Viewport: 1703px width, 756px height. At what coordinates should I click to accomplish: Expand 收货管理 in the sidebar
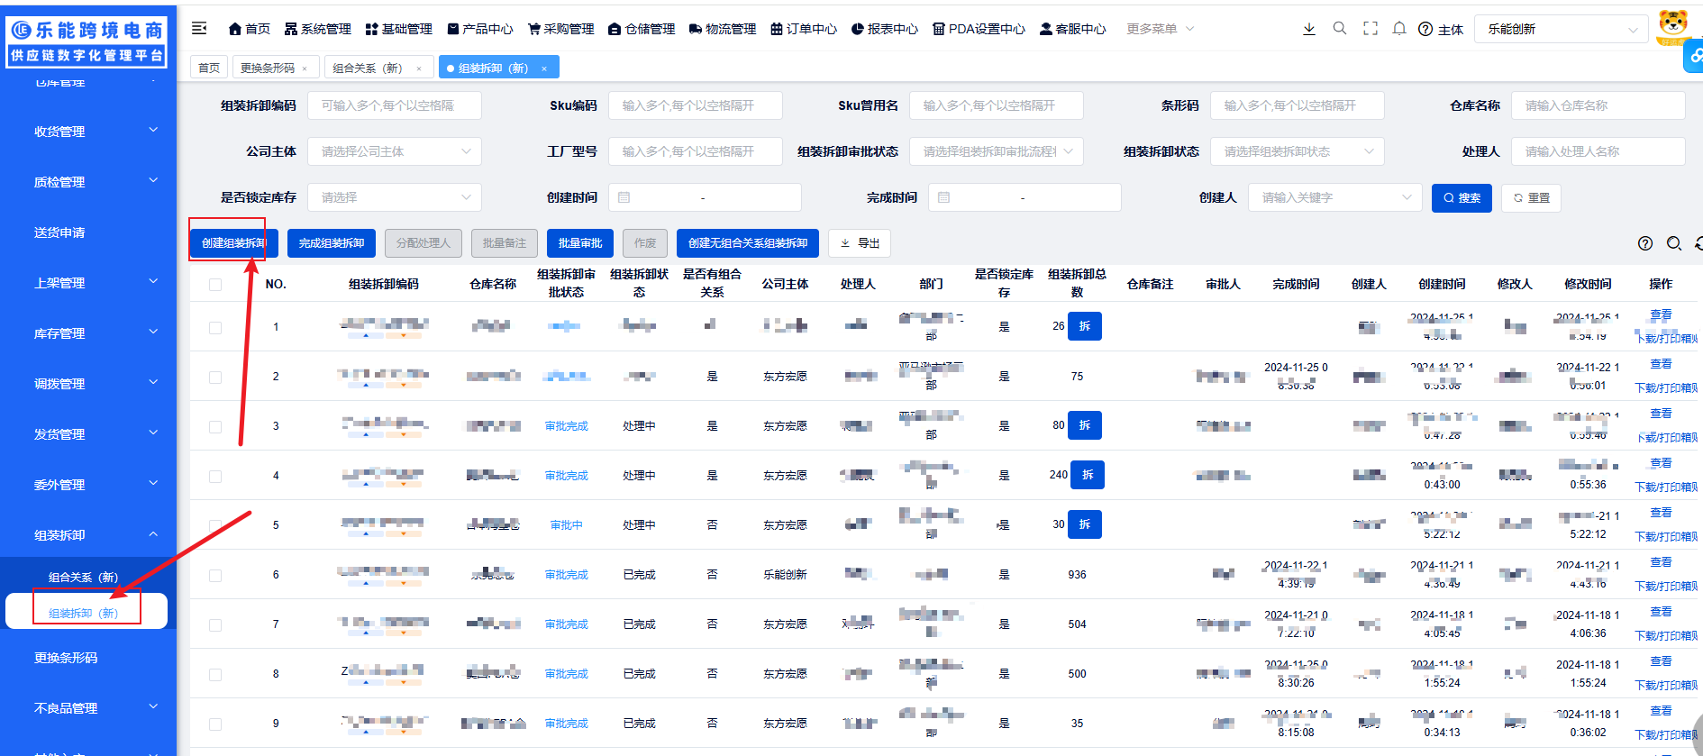[88, 132]
